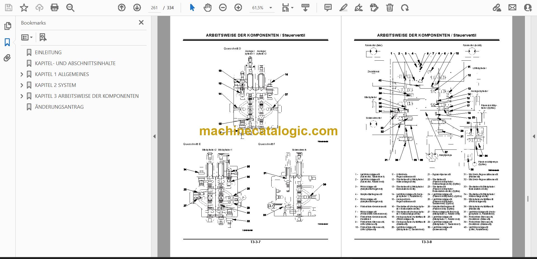
Task: Jump to the ÄNDERUNGSANTRAG bookmark
Action: click(59, 107)
